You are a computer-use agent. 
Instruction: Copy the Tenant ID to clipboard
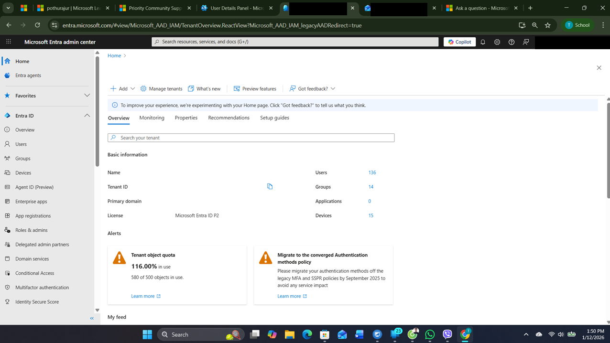tap(270, 186)
